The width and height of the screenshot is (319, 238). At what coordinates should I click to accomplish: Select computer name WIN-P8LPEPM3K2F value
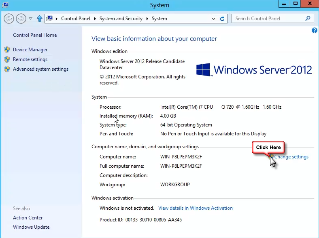[x=181, y=157]
